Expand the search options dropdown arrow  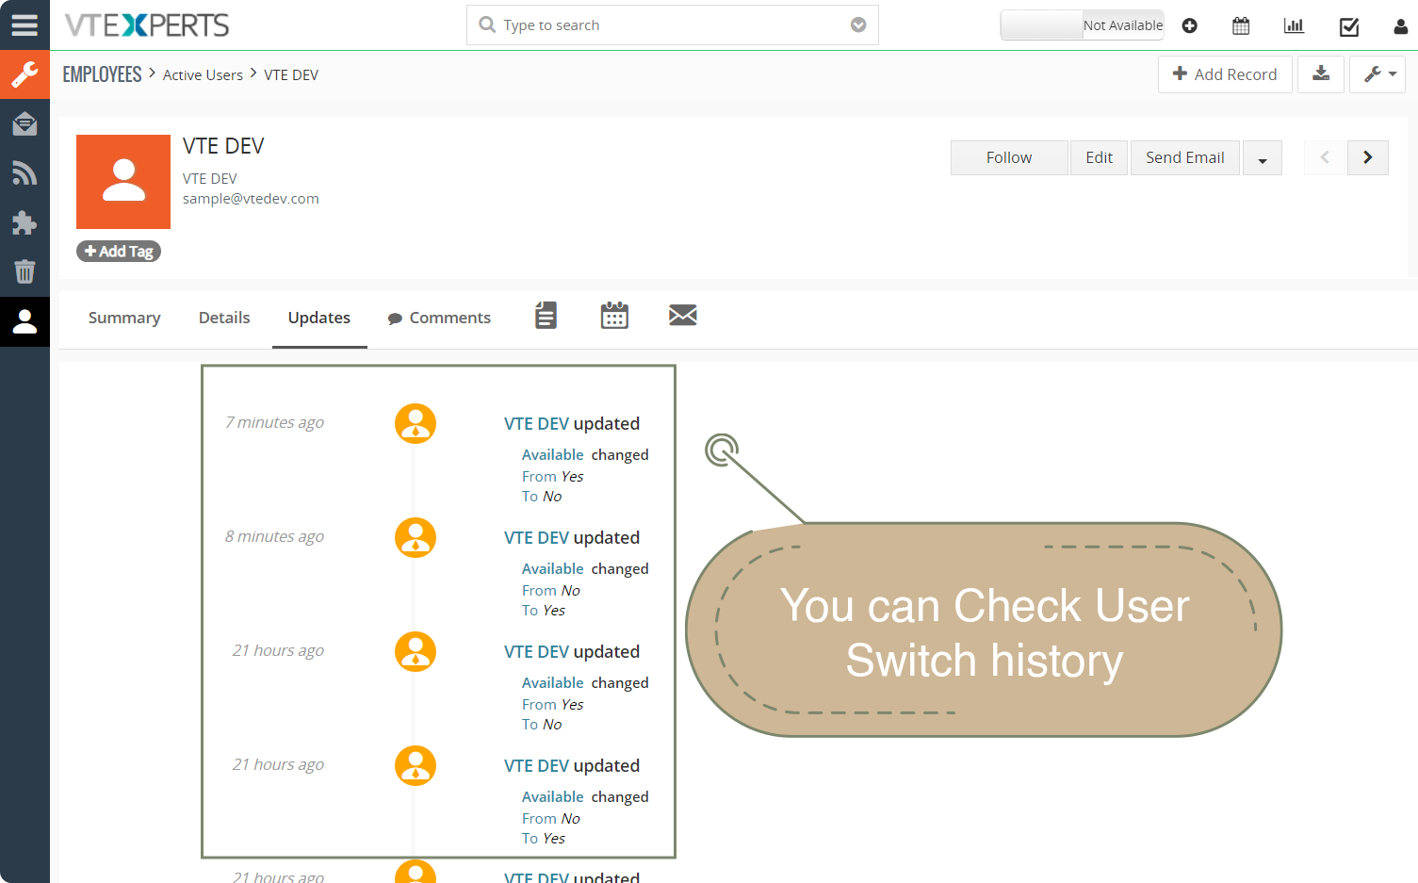858,25
